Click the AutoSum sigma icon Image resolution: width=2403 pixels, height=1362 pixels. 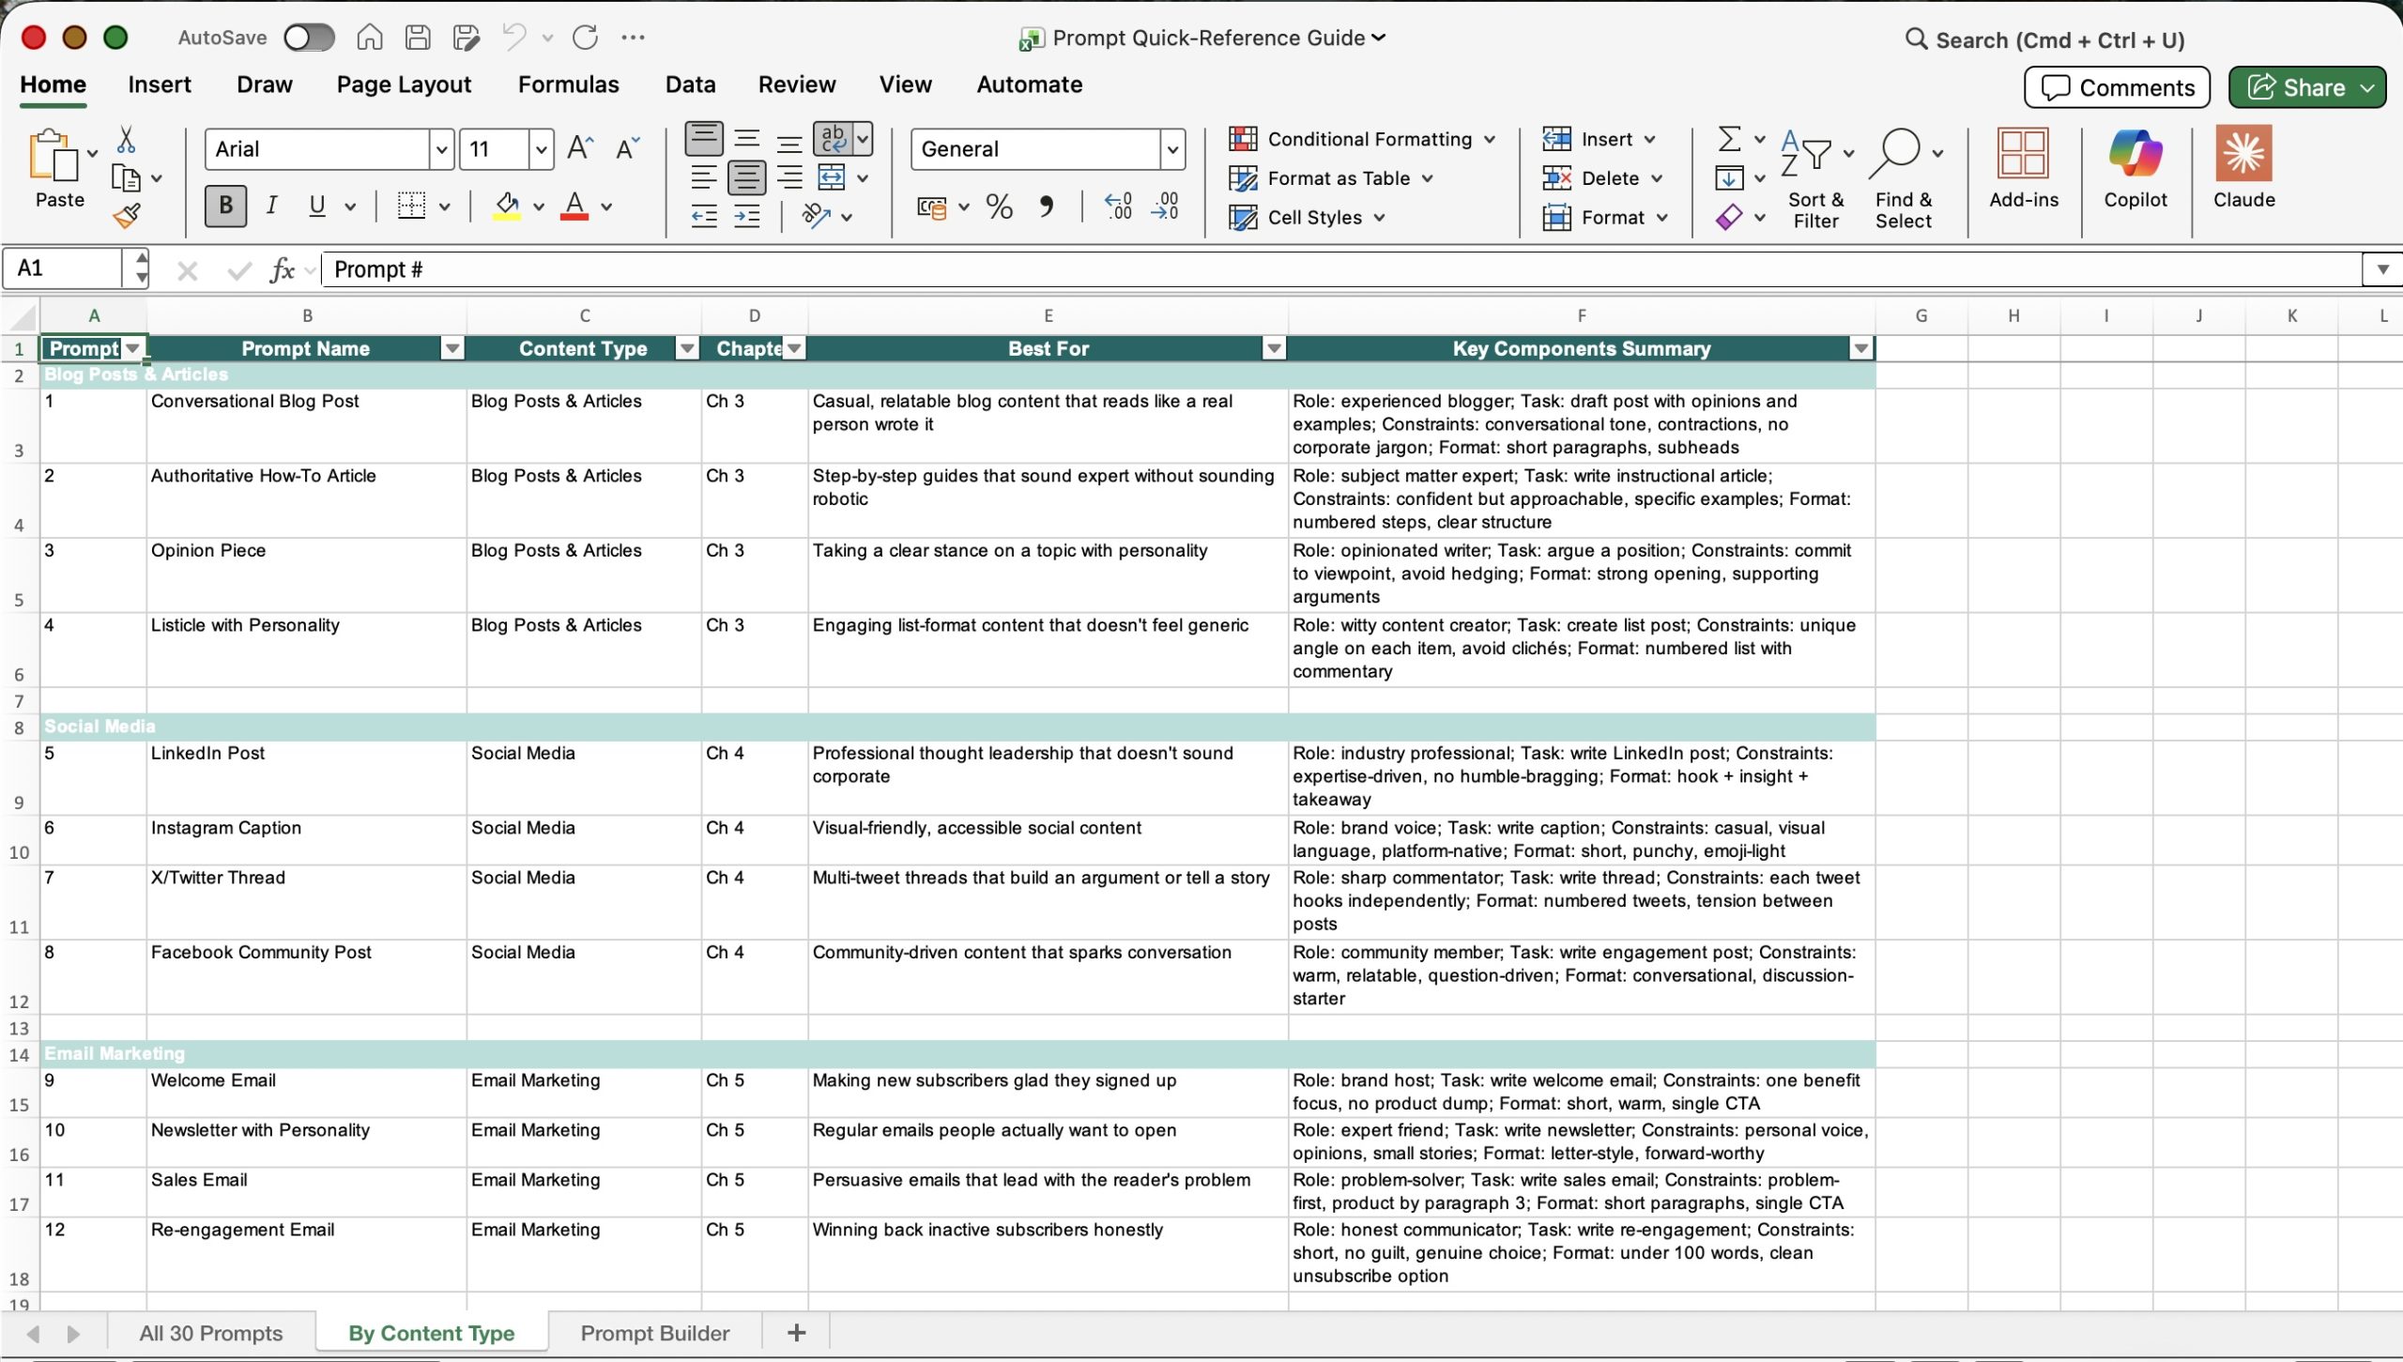pyautogui.click(x=1729, y=139)
